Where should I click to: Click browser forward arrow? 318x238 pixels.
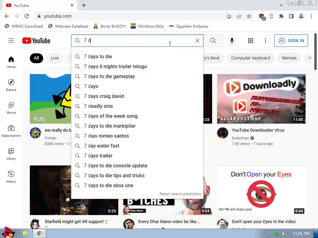(x=17, y=16)
